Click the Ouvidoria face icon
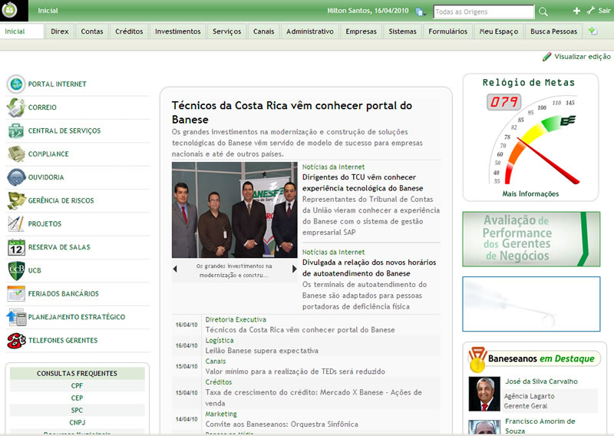The height and width of the screenshot is (436, 614). point(16,177)
